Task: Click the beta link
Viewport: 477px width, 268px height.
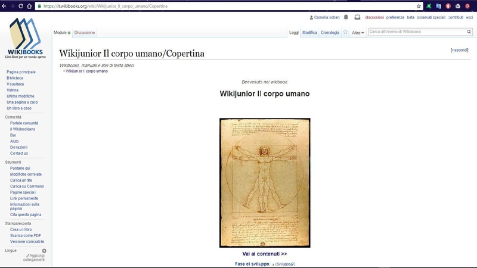Action: click(x=411, y=18)
